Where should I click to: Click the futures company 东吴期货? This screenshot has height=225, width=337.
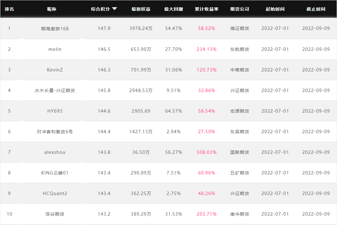pyautogui.click(x=240, y=132)
